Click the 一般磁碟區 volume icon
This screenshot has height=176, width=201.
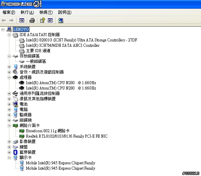(22, 61)
